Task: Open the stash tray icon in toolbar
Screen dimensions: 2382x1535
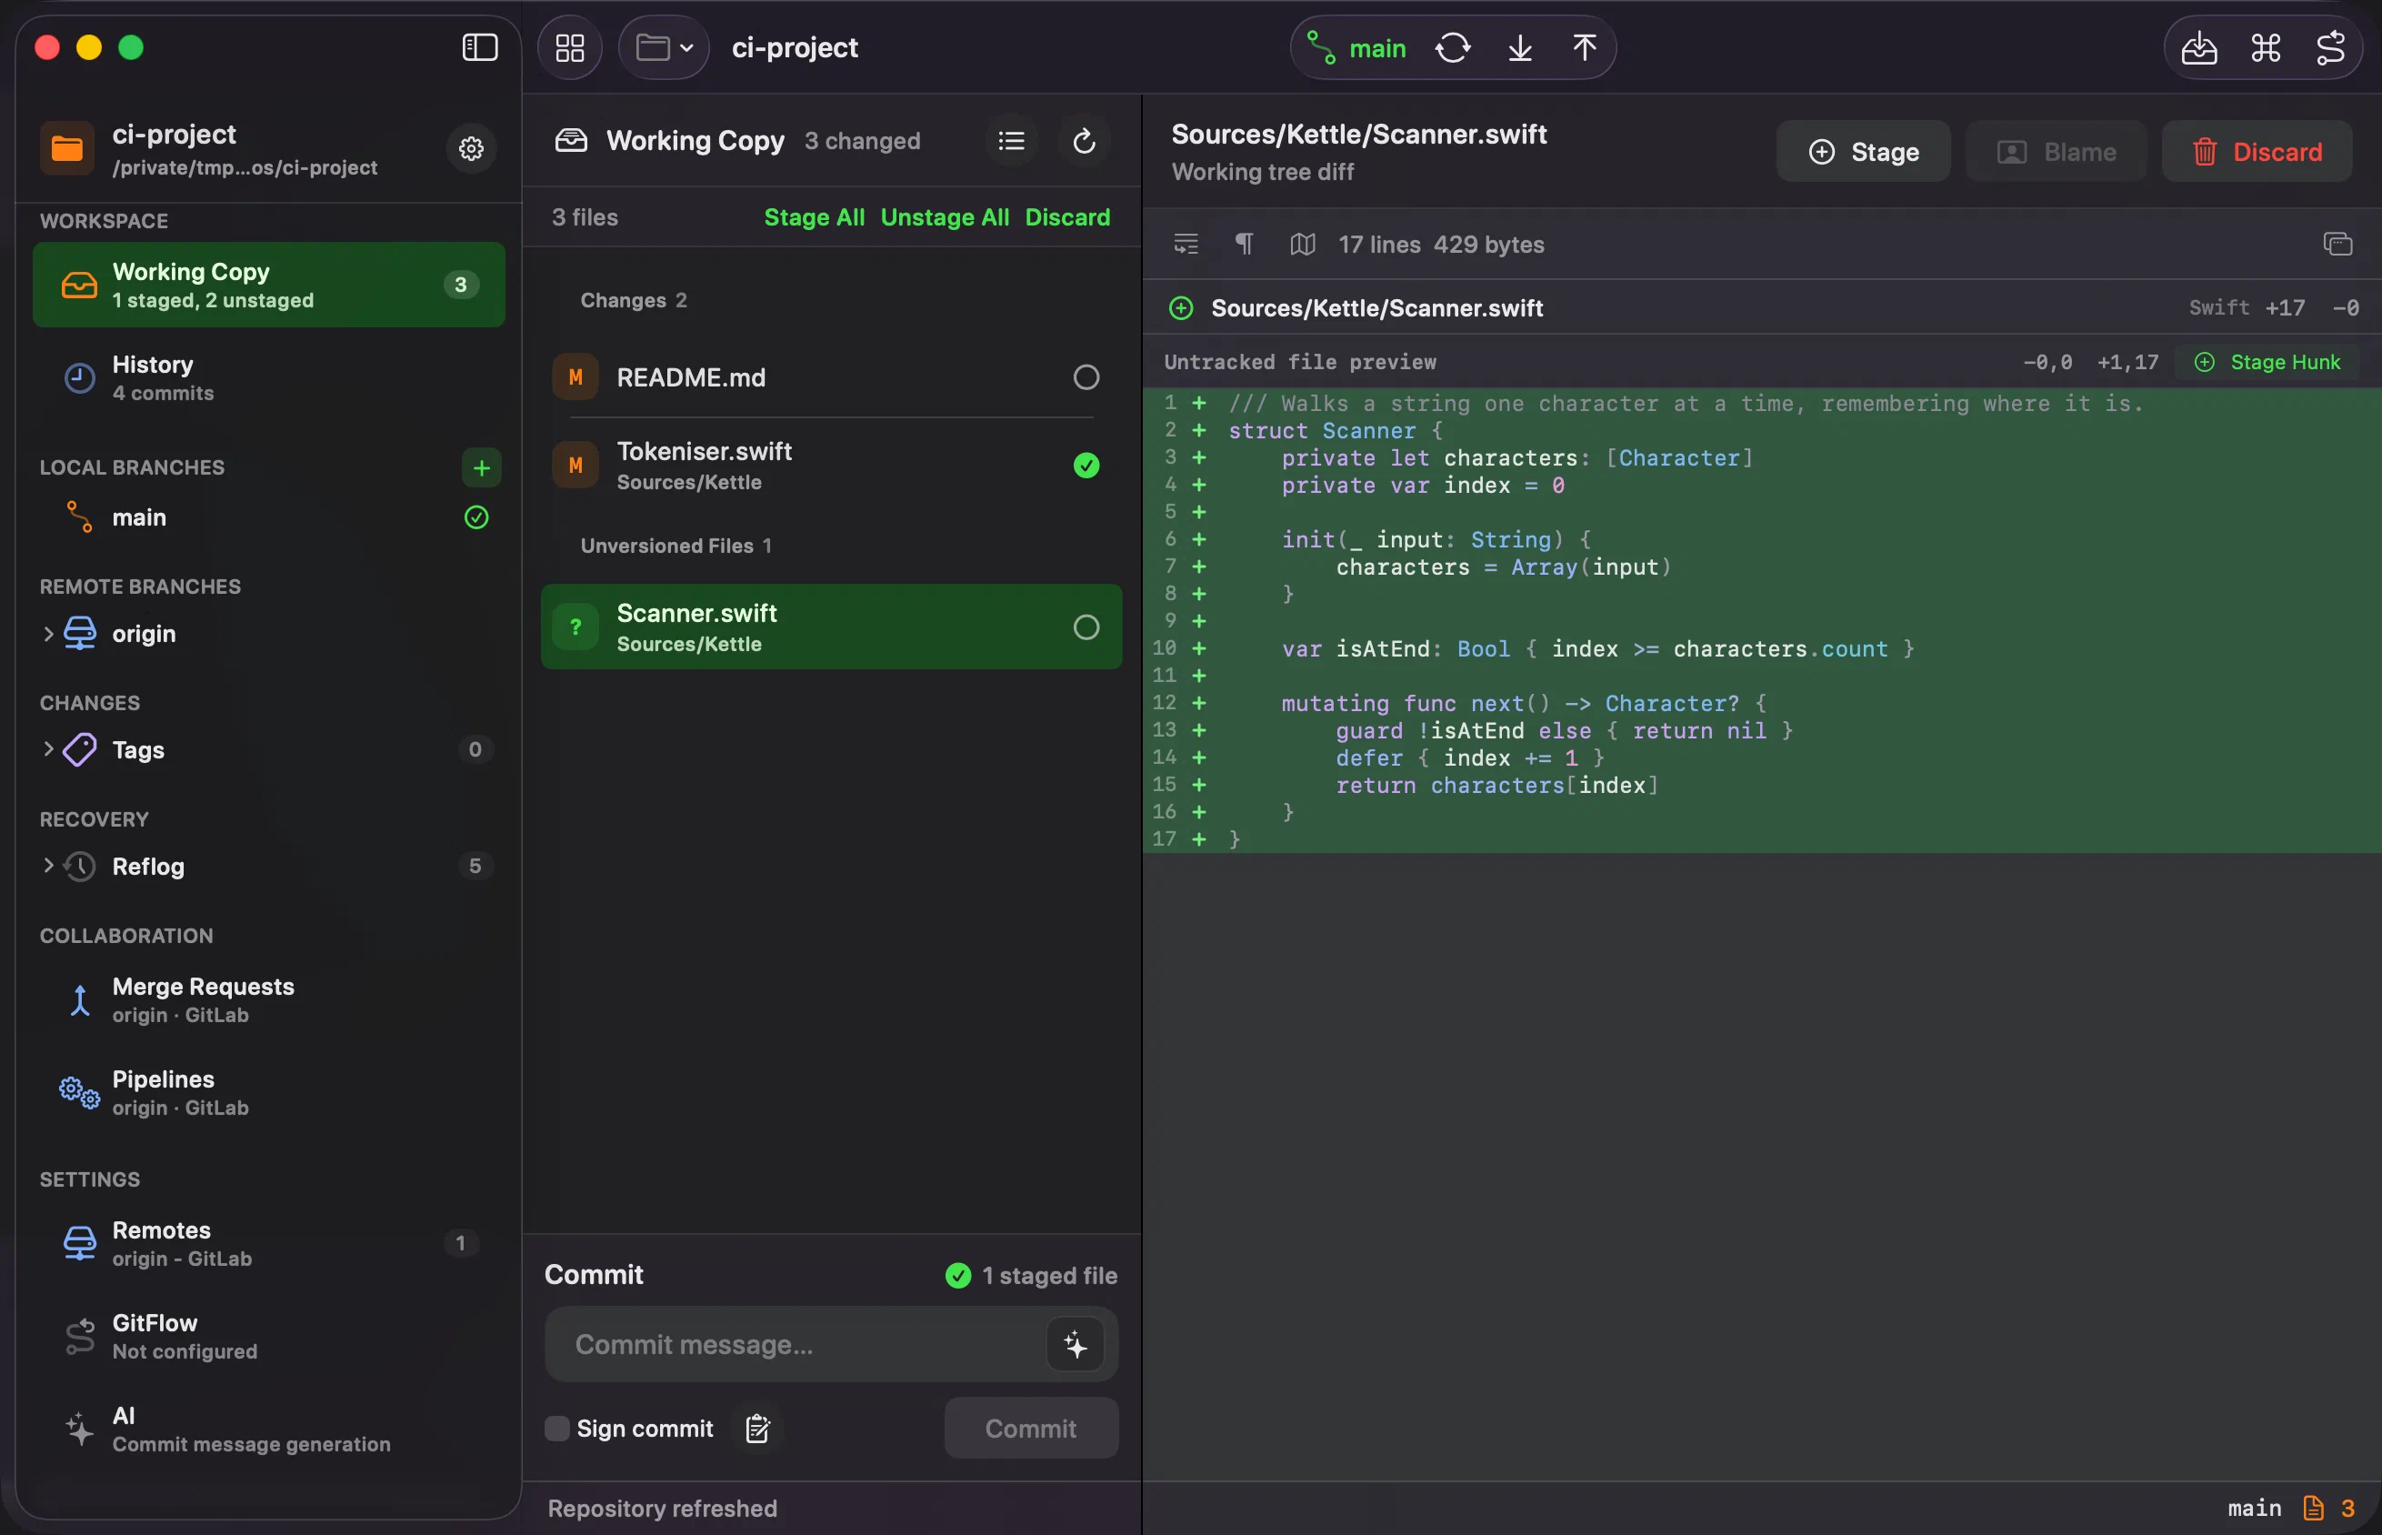Action: (2198, 48)
